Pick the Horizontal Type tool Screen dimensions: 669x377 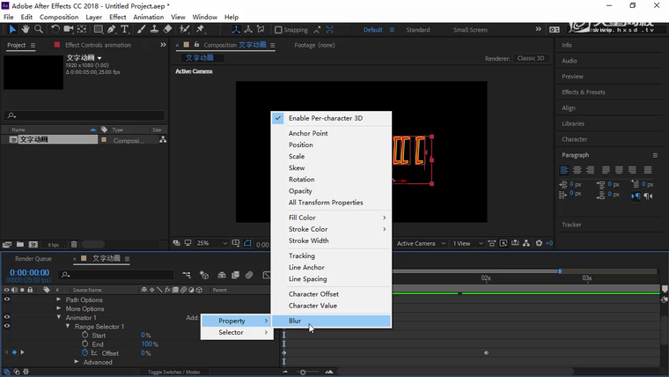click(125, 29)
